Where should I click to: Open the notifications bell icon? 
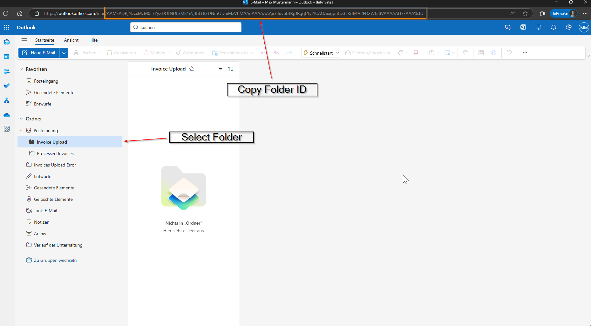coord(554,27)
